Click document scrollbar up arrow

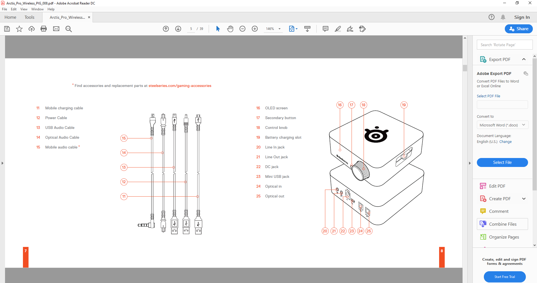[x=465, y=38]
